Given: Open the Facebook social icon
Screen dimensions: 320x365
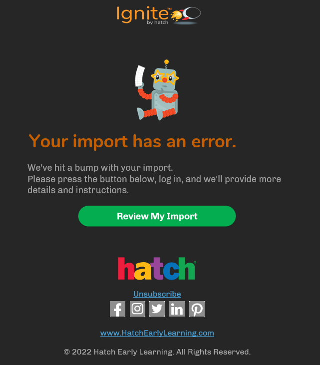Looking at the screenshot, I should (x=117, y=309).
